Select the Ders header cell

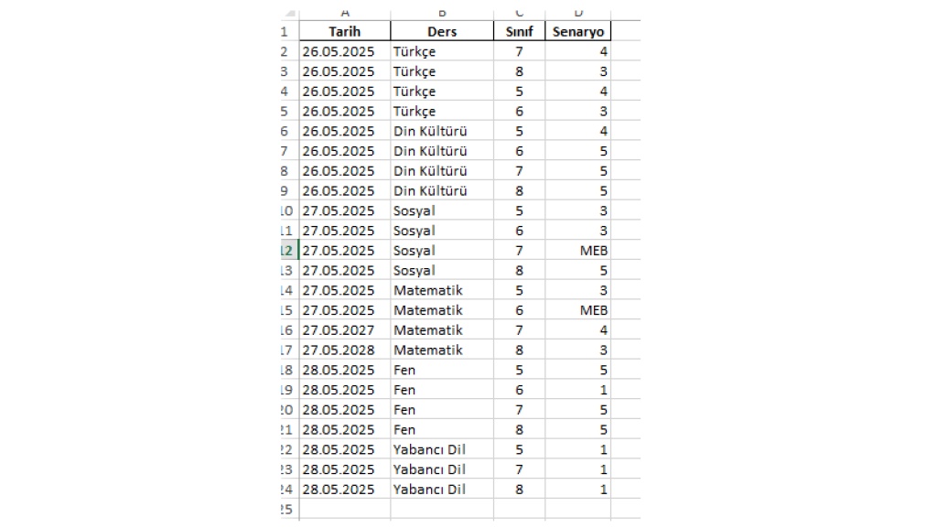tap(442, 31)
